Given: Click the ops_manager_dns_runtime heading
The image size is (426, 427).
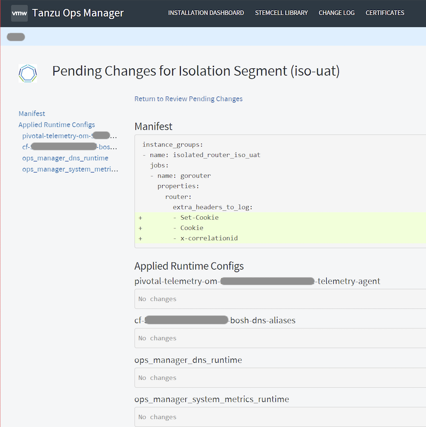Looking at the screenshot, I should pyautogui.click(x=188, y=360).
